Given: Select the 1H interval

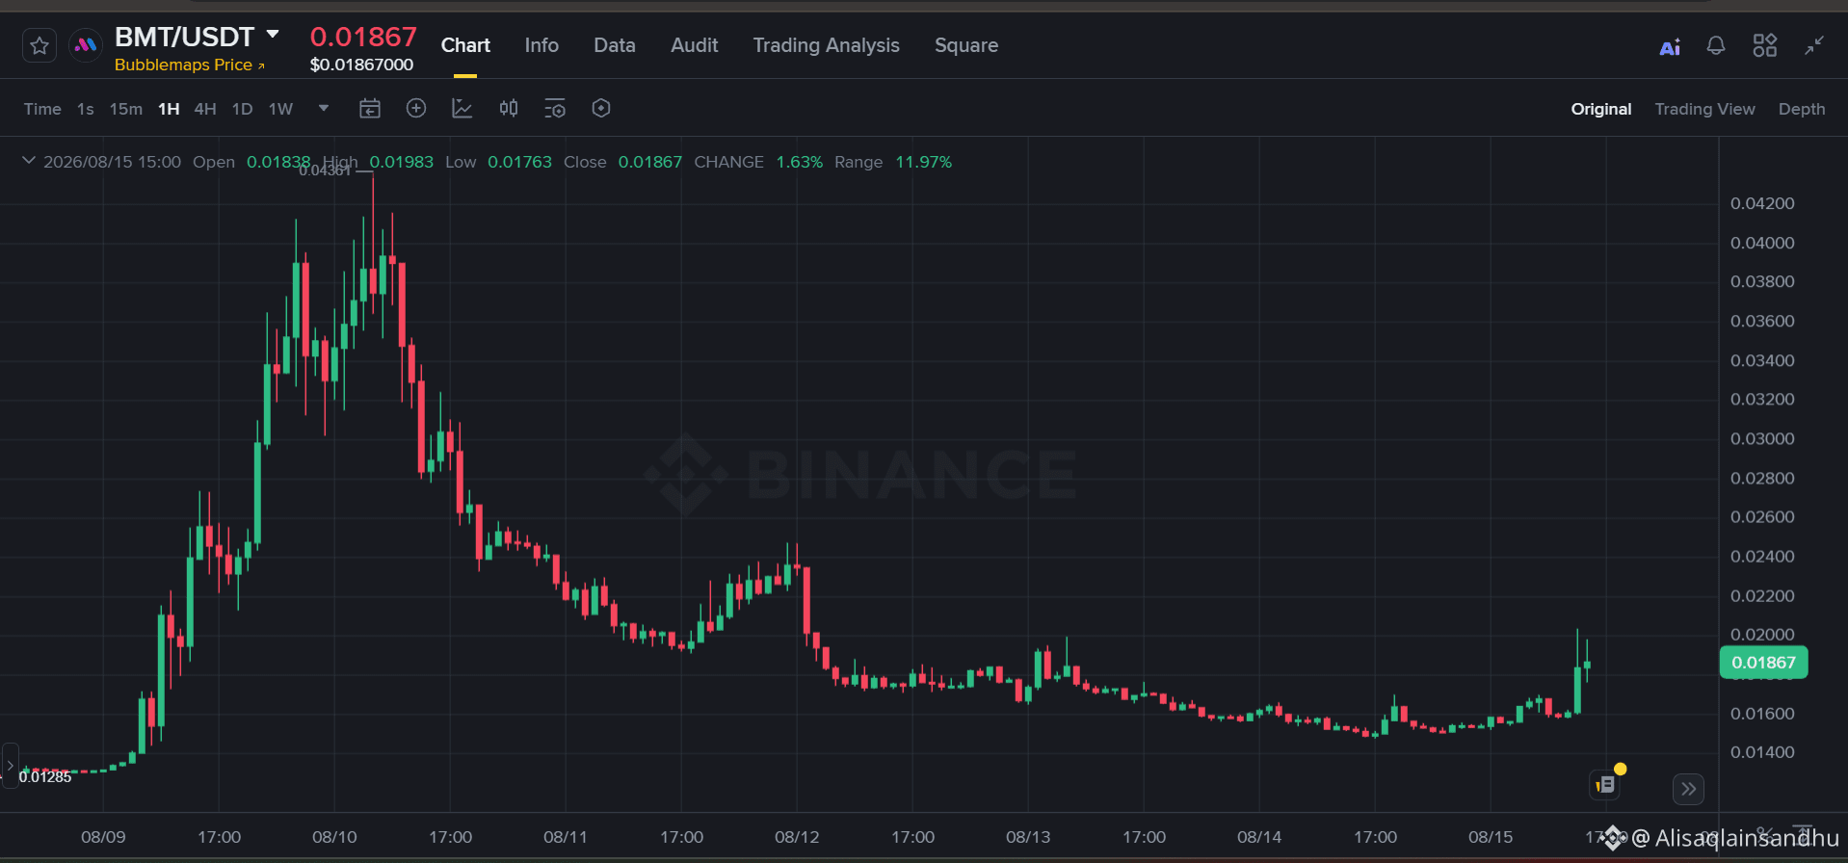Looking at the screenshot, I should tap(169, 109).
